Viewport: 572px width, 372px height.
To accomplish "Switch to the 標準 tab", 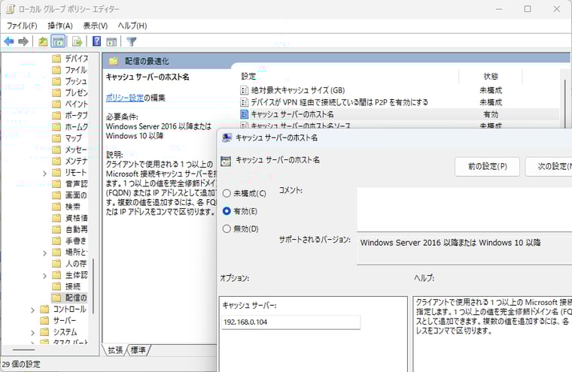I will tap(138, 350).
